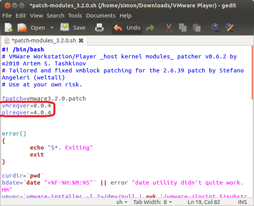This screenshot has height=206, width=254.
Task: Open Find and Replace icon
Action: point(229,28)
